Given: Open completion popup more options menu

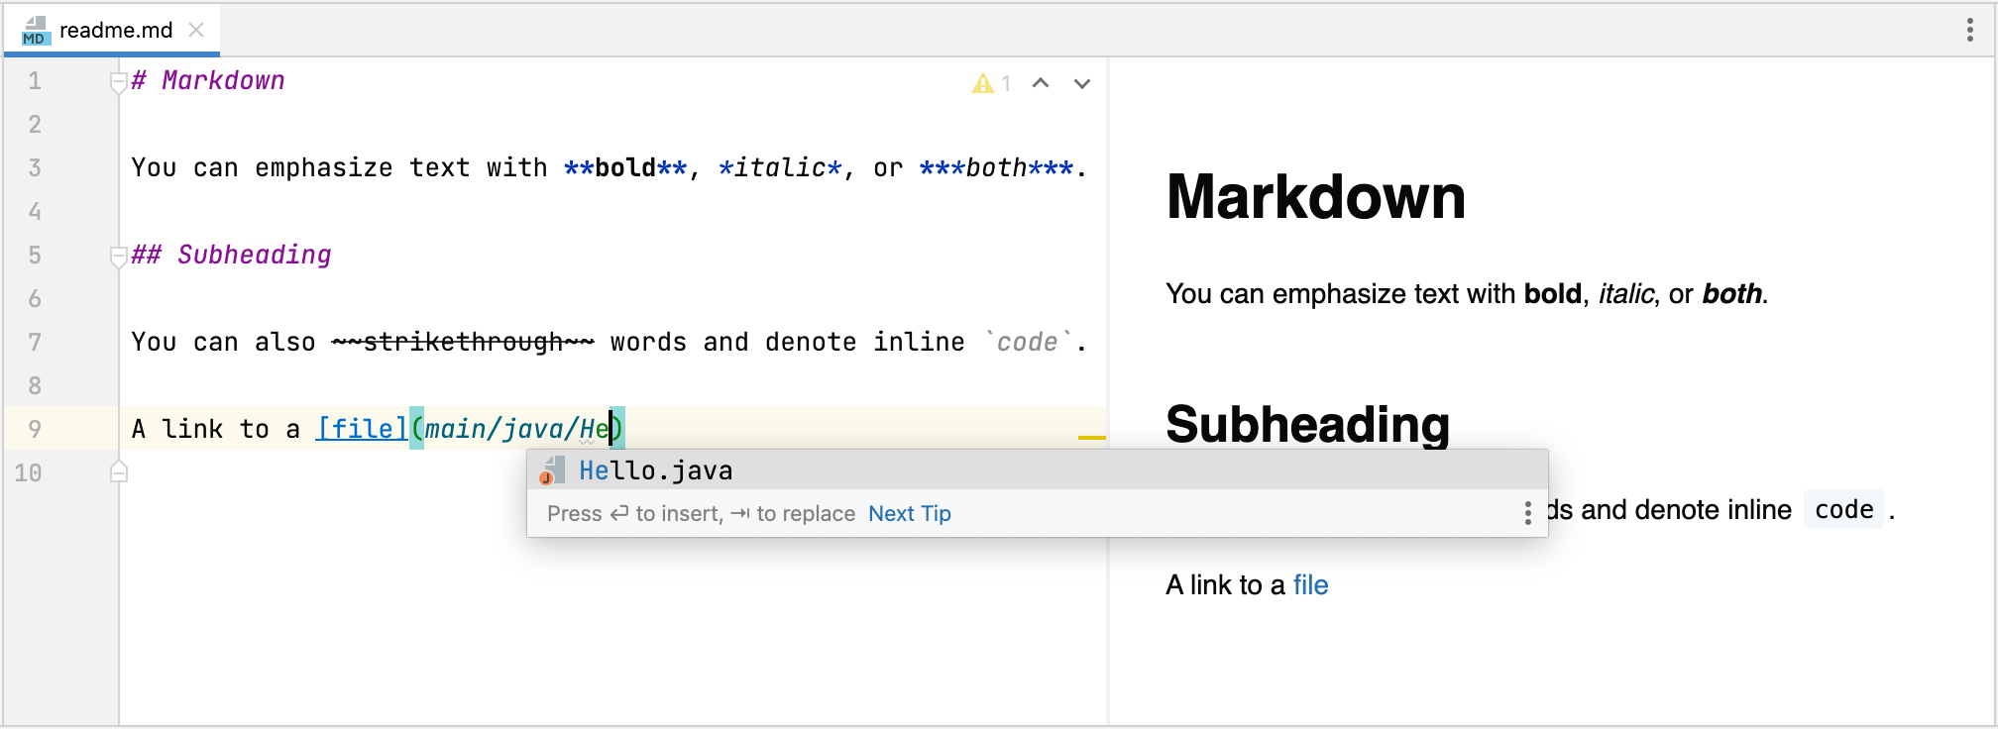Looking at the screenshot, I should (1527, 513).
